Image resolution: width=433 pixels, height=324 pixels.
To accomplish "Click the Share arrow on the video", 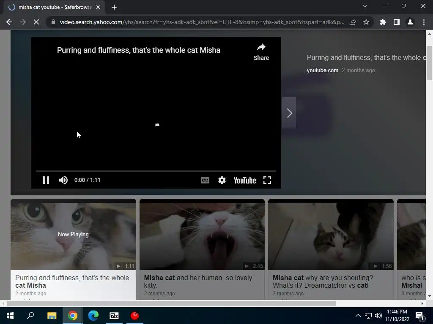I will (x=261, y=52).
